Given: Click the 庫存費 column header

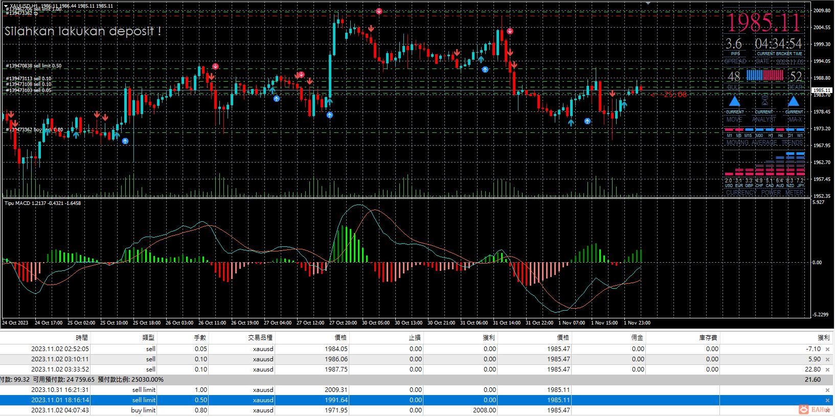Looking at the screenshot, I should pos(708,338).
